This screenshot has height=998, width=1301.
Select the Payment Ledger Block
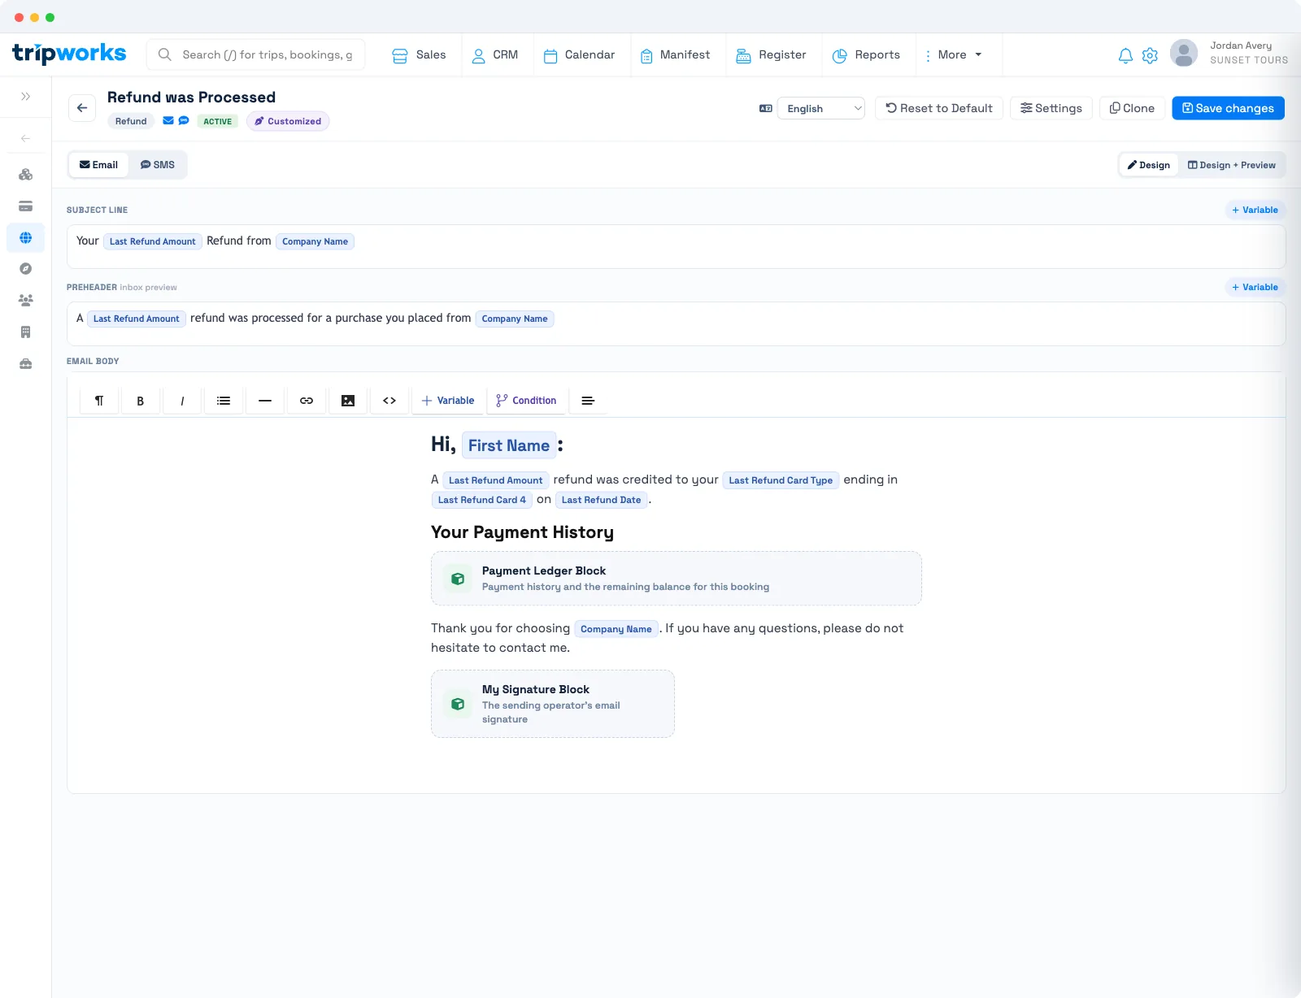(677, 579)
